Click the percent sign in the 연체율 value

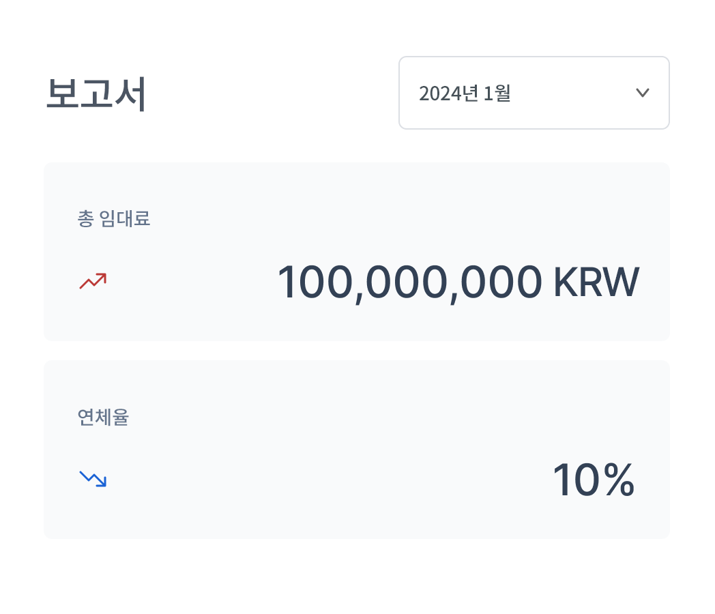point(619,480)
